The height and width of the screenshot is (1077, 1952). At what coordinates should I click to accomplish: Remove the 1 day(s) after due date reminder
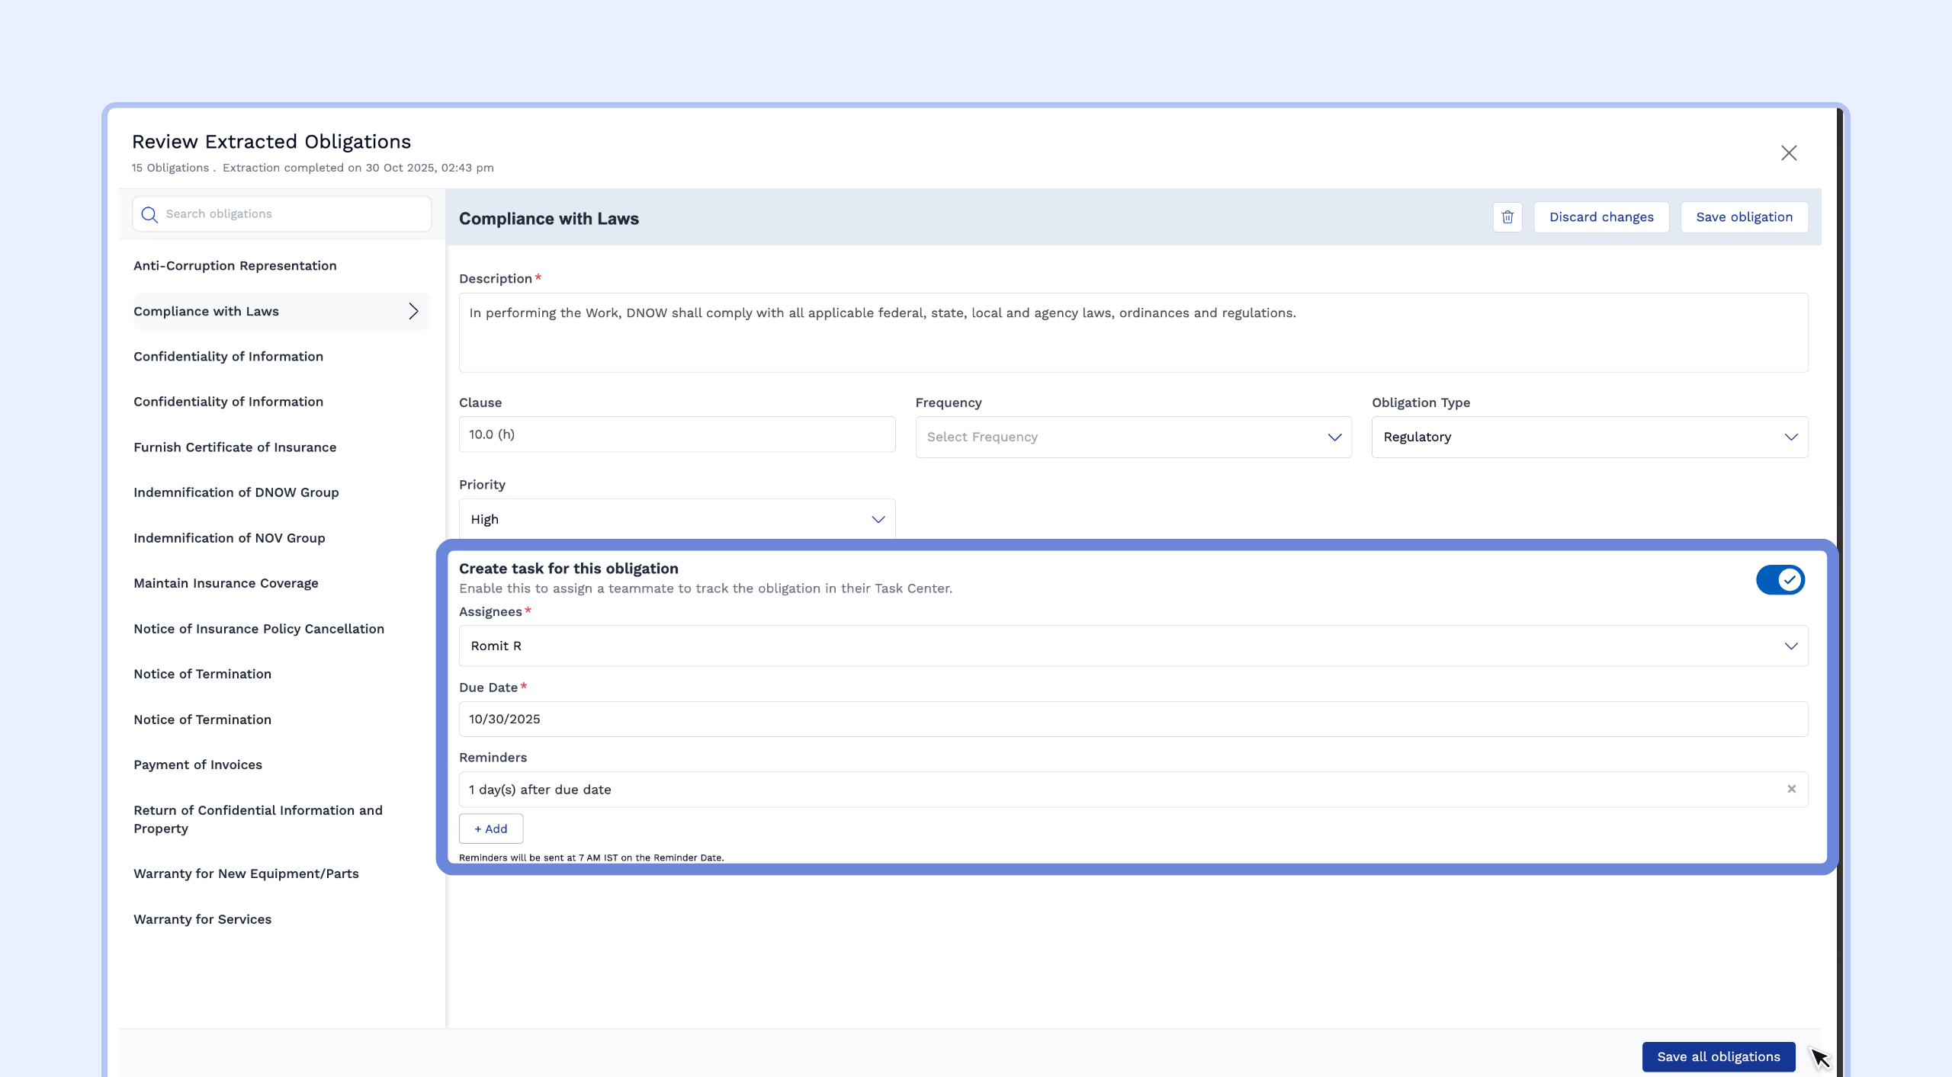(1791, 789)
